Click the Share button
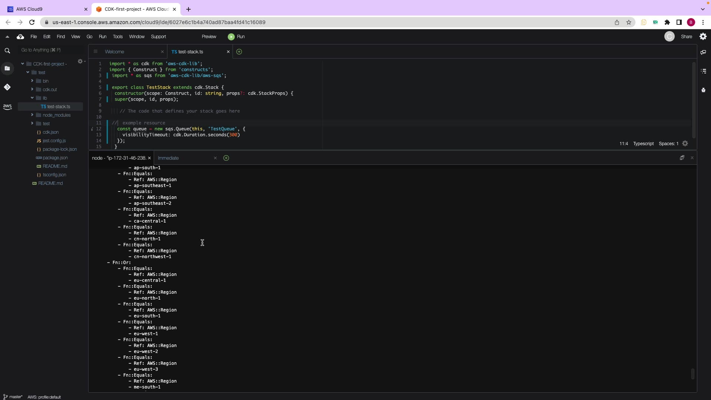 pyautogui.click(x=686, y=37)
